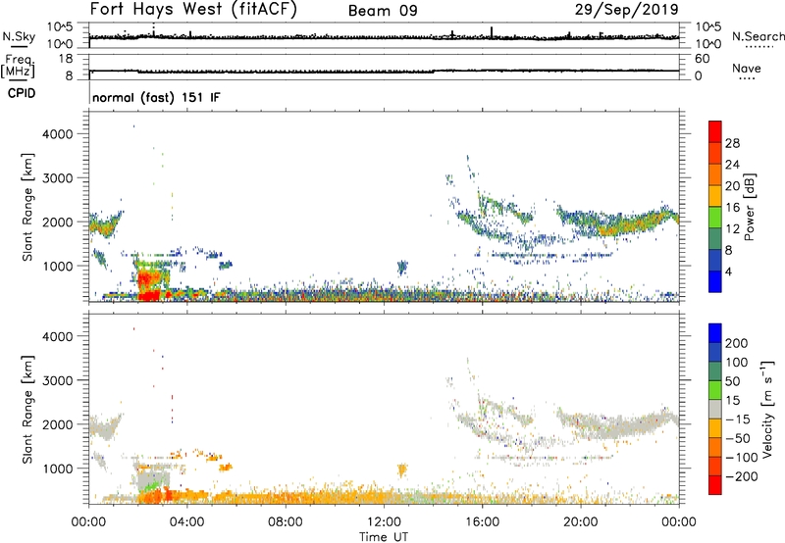785x543 pixels.
Task: Click the "12:00" time tick label
Action: [x=384, y=522]
